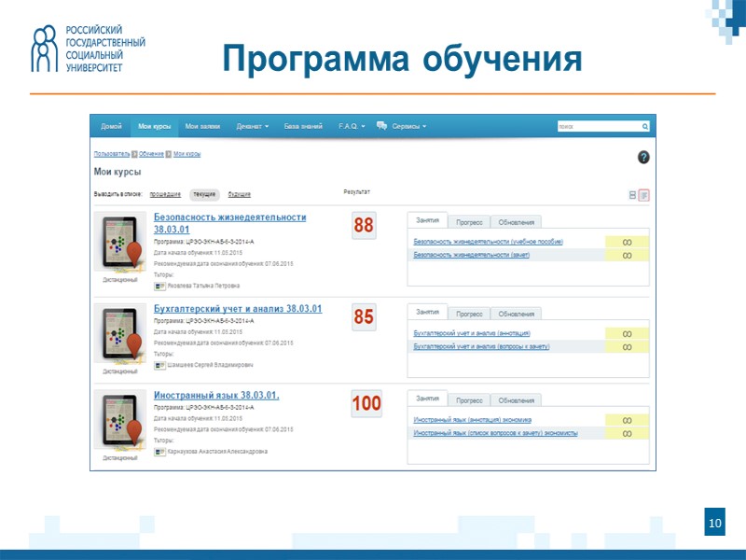Viewport: 746px width, 560px height.
Task: Open Безопасность жизнедеятельности (учебное пособие) lesson
Action: click(488, 242)
